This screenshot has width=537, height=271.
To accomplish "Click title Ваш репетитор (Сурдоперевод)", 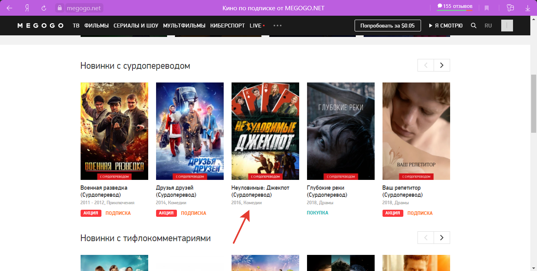I will pos(403,191).
